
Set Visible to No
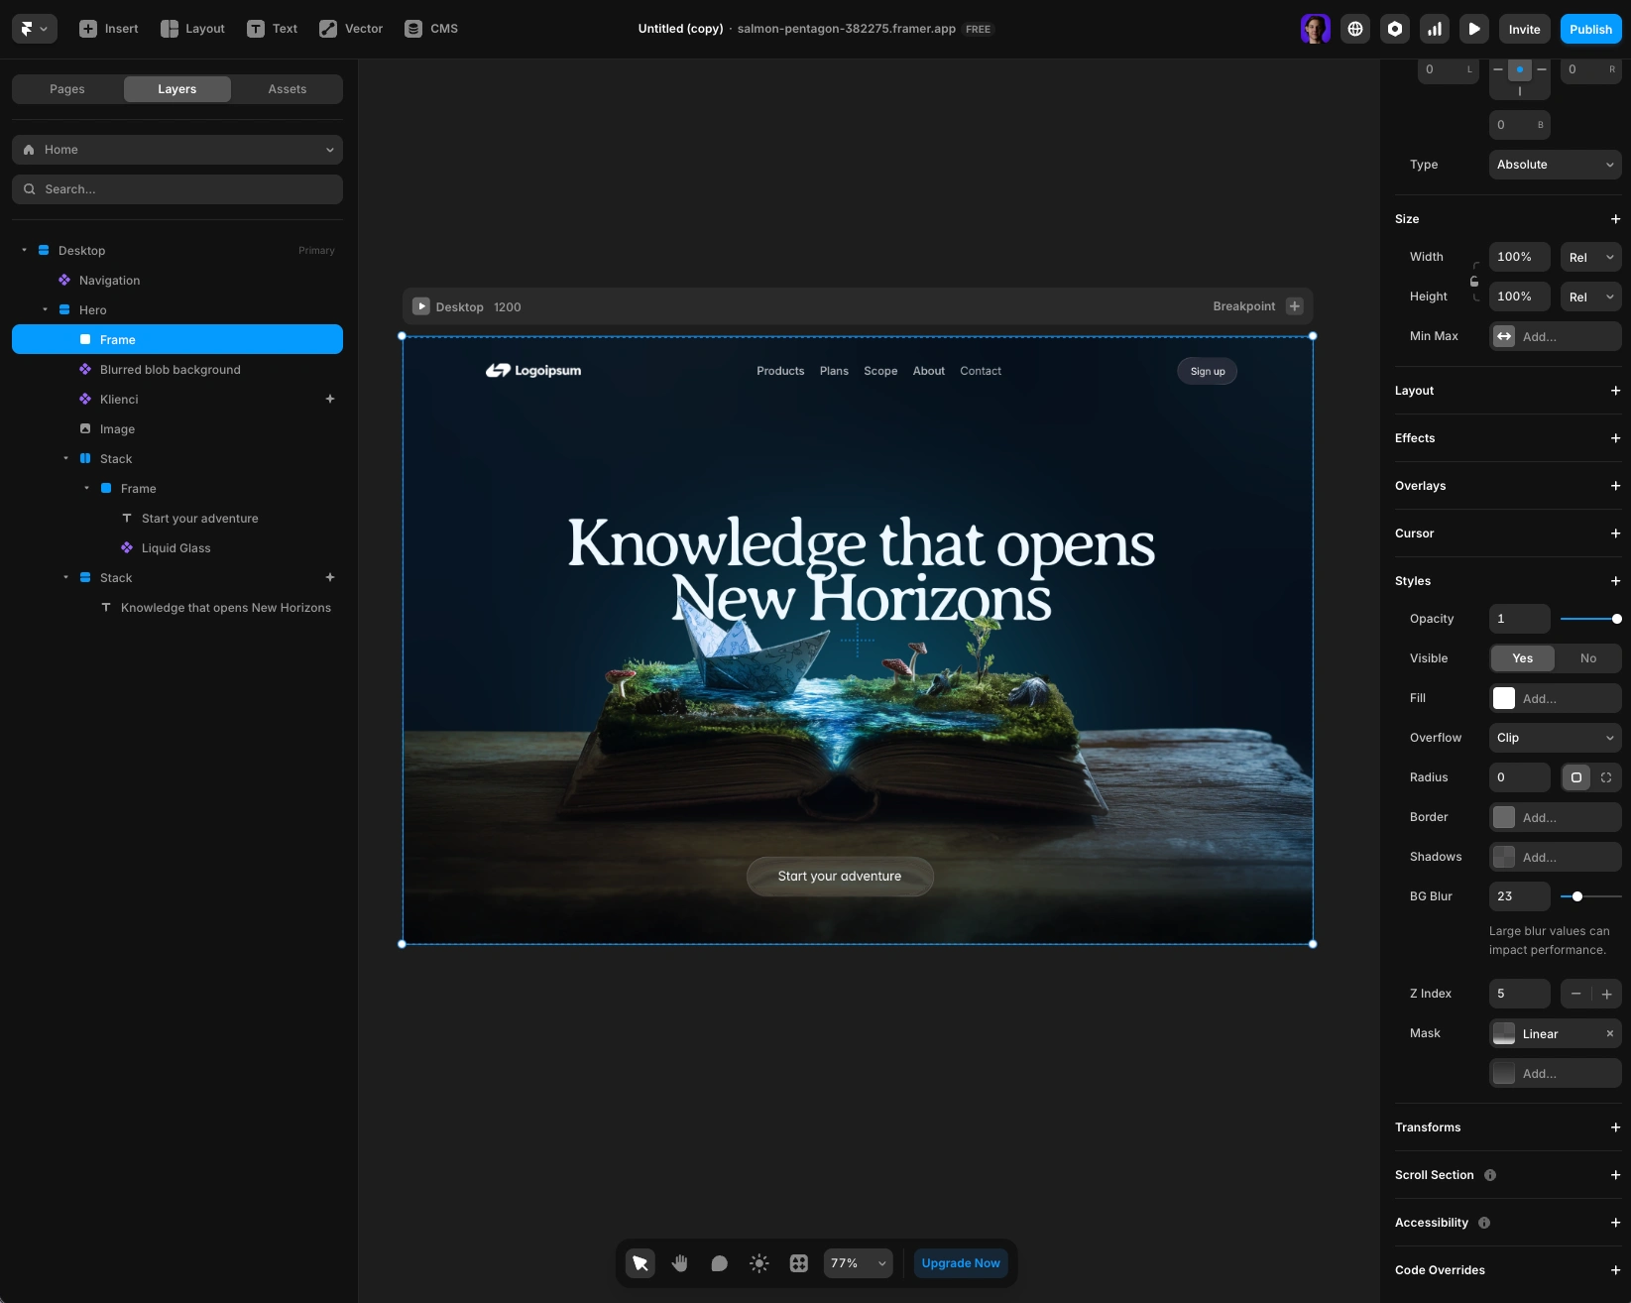[1587, 658]
